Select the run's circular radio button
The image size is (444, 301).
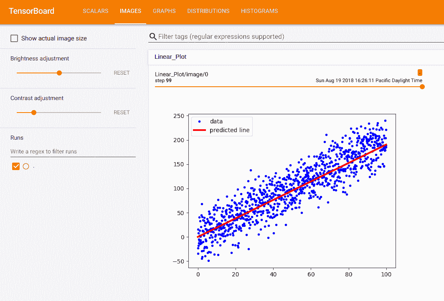(x=26, y=166)
